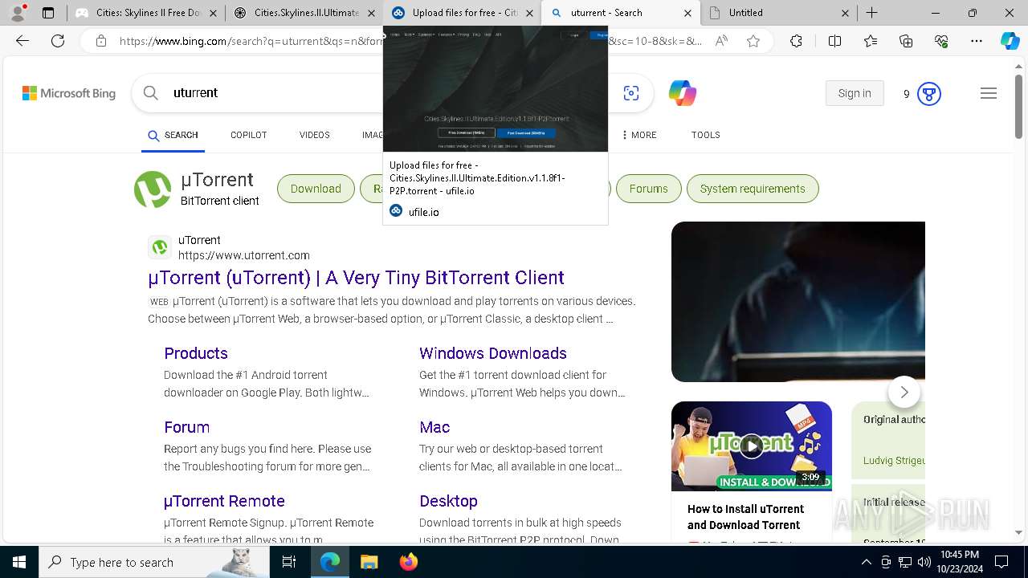
Task: Open visual search camera icon
Action: 631,93
